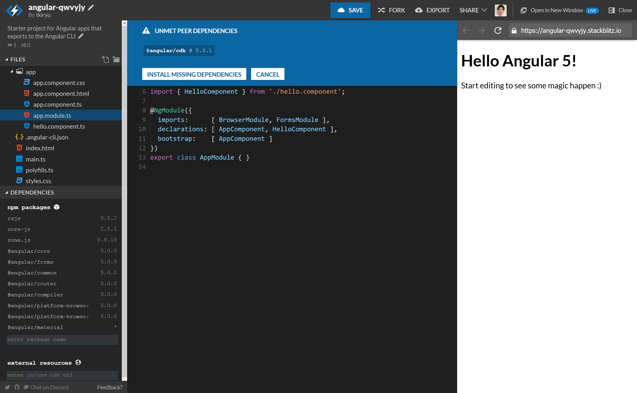Click the StackBlitz lightning bolt logo
The image size is (637, 393).
coord(14,10)
